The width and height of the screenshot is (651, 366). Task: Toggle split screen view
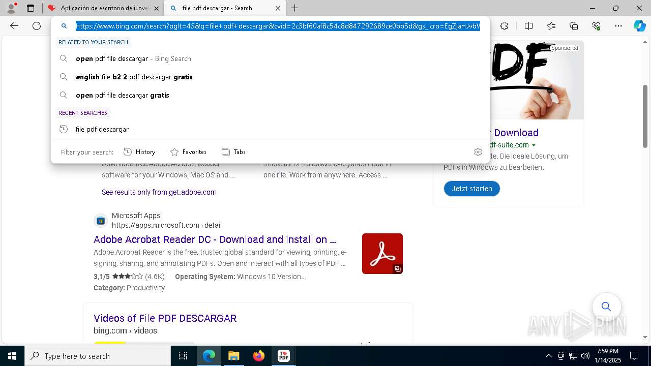point(528,26)
